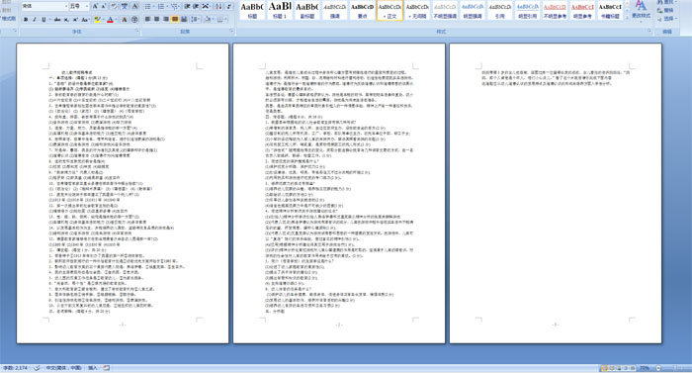692x373 pixels.
Task: Click the Replace editing command
Action: click(x=665, y=11)
